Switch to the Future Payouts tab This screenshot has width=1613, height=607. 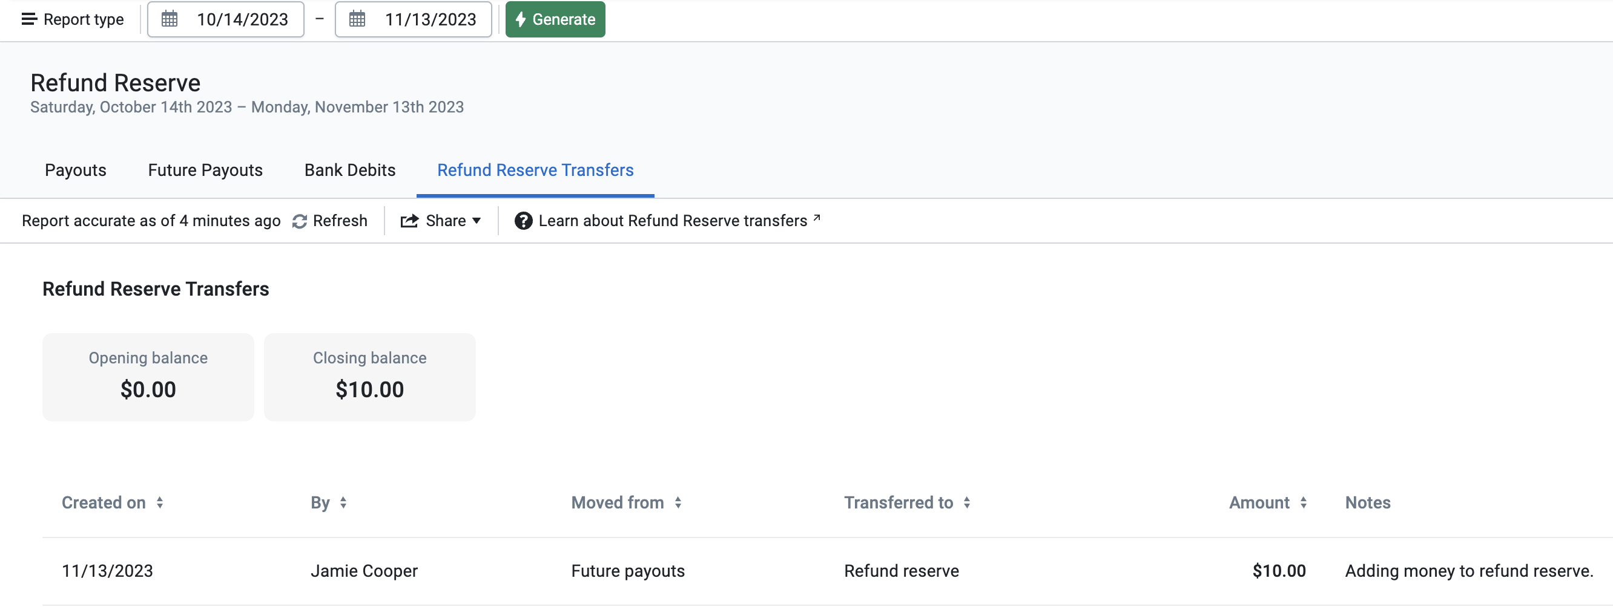click(205, 170)
